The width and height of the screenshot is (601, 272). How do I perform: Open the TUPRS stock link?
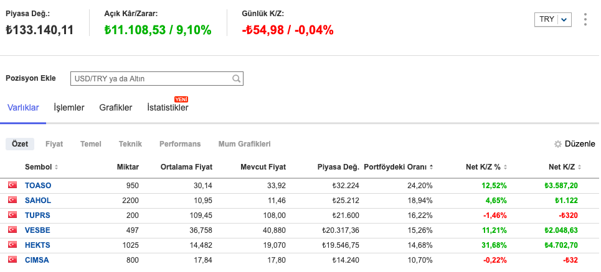38,215
